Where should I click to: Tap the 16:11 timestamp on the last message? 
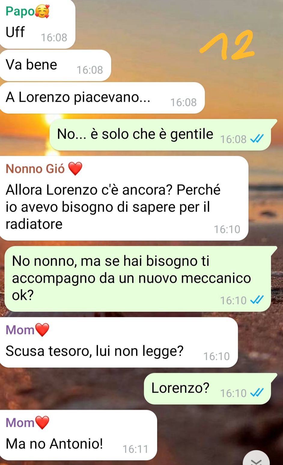click(135, 449)
